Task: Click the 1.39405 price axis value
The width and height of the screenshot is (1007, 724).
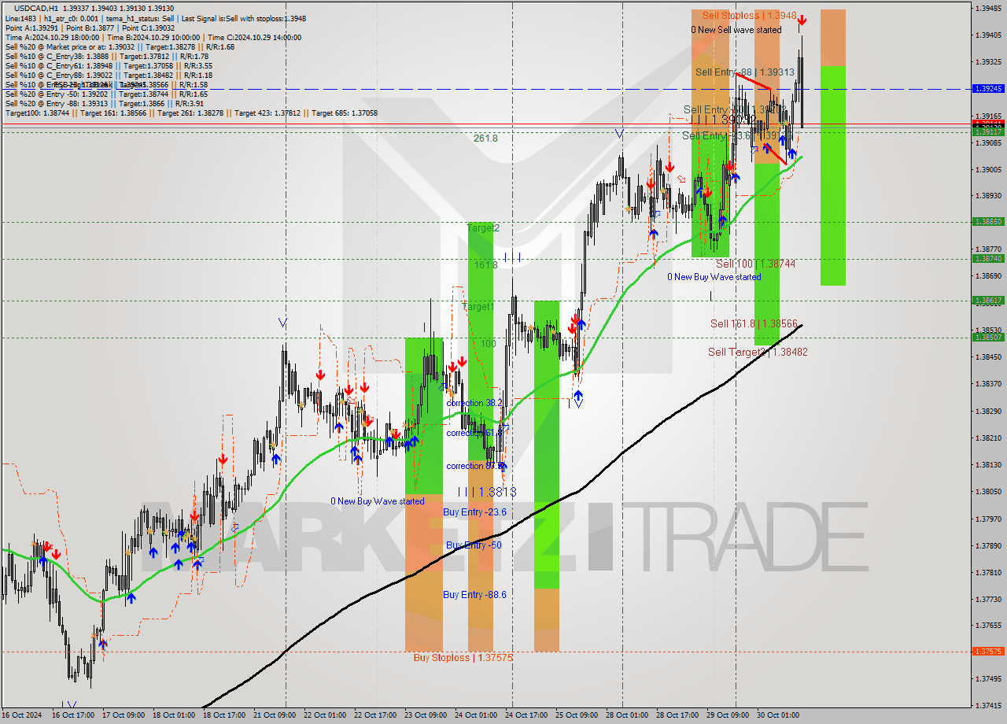Action: tap(988, 35)
